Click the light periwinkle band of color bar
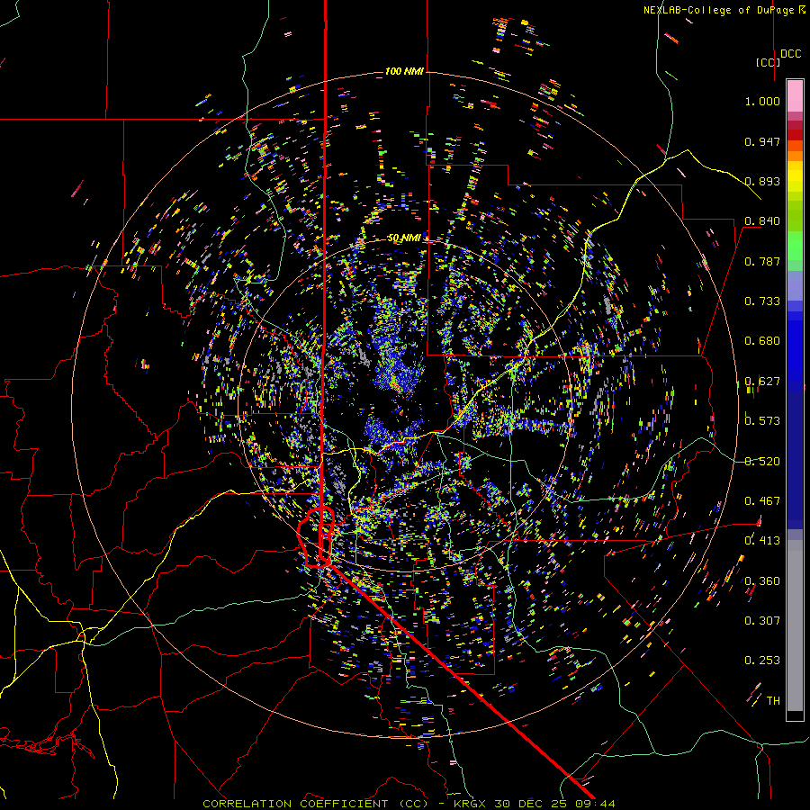The image size is (810, 810). click(795, 285)
